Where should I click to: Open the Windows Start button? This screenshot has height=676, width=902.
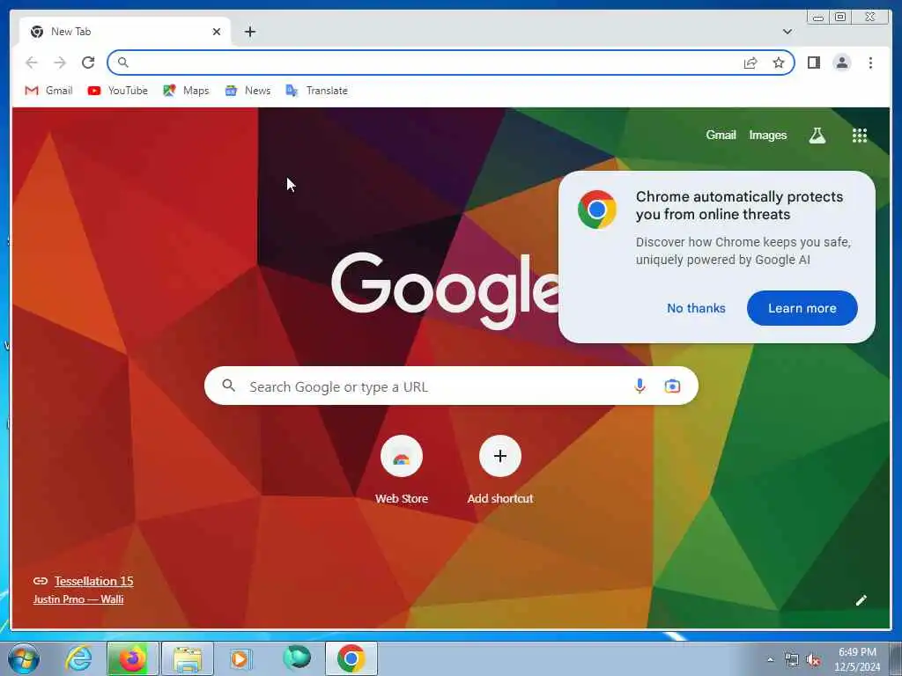point(24,658)
